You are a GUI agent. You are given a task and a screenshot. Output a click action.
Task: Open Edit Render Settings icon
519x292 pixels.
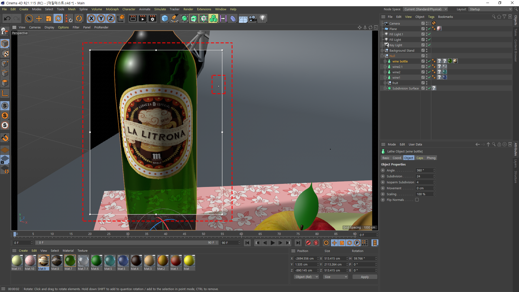click(152, 18)
